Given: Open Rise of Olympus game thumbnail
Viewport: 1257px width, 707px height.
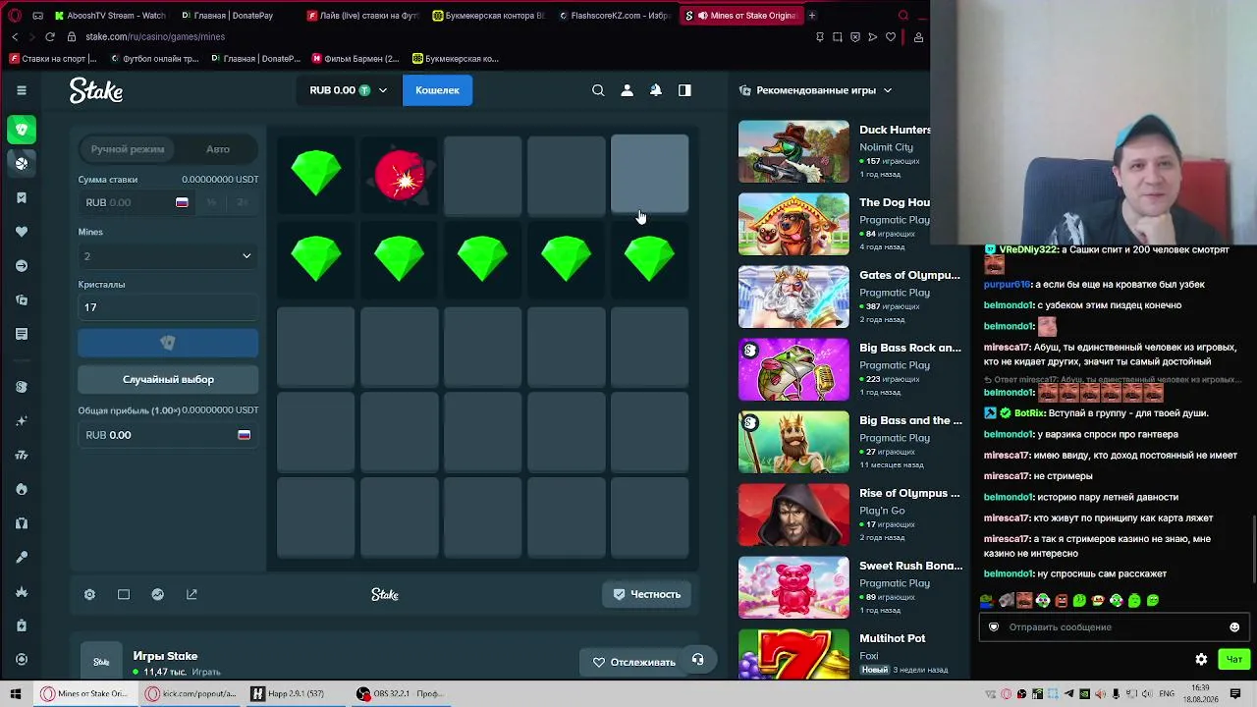Looking at the screenshot, I should (793, 515).
